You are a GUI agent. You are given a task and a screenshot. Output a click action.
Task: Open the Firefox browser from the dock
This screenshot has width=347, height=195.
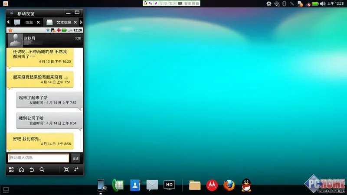click(x=229, y=185)
